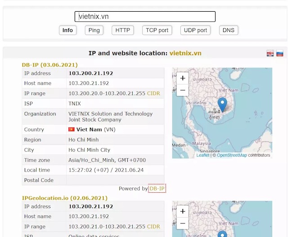Image resolution: width=288 pixels, height=237 pixels.
Task: Click the vietnix.vn domain input field
Action: click(145, 17)
